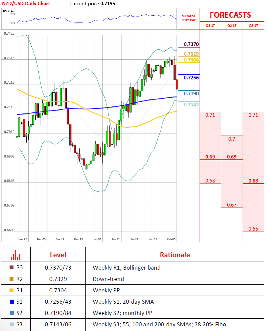The height and width of the screenshot is (331, 267).
Task: Click the 0.7190/84 level cell
Action: 58,313
